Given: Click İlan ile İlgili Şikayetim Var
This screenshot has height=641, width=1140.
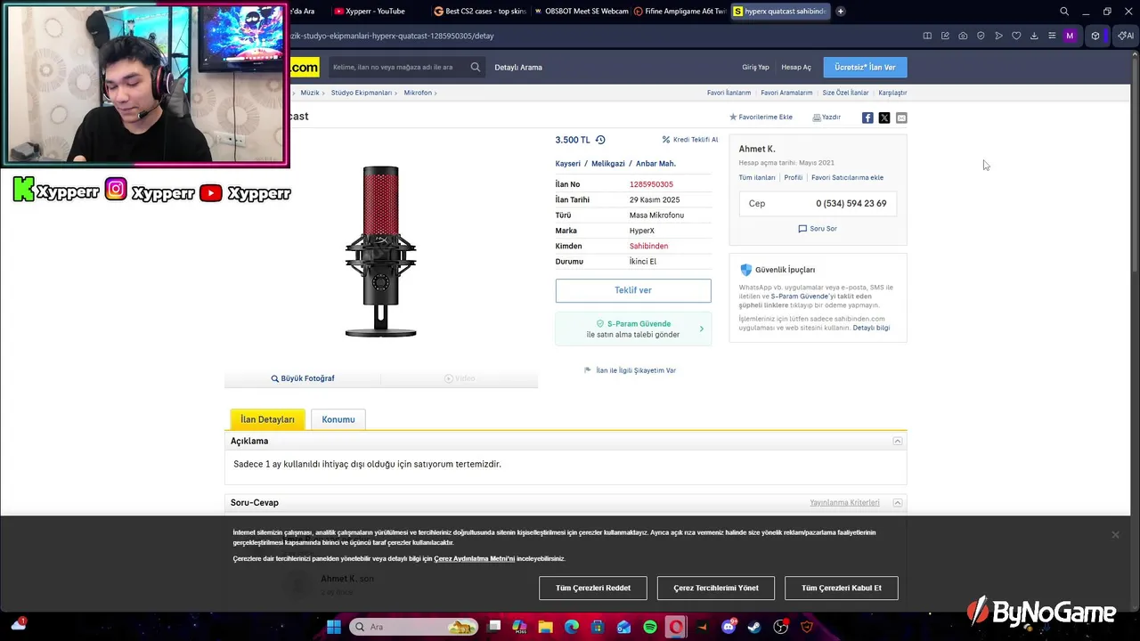Looking at the screenshot, I should click(631, 370).
